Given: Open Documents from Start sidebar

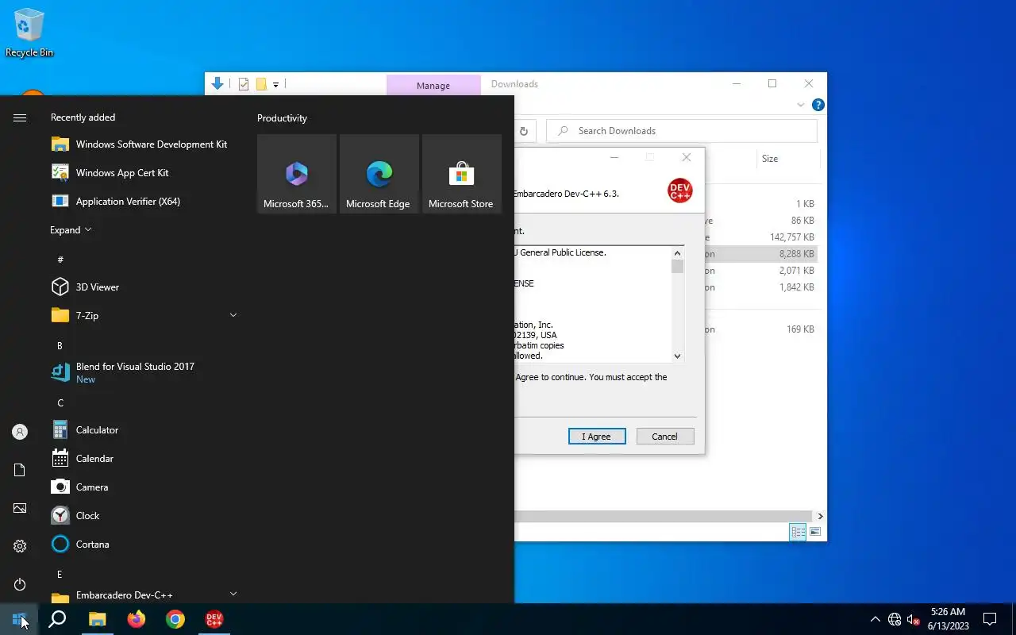Looking at the screenshot, I should 20,470.
